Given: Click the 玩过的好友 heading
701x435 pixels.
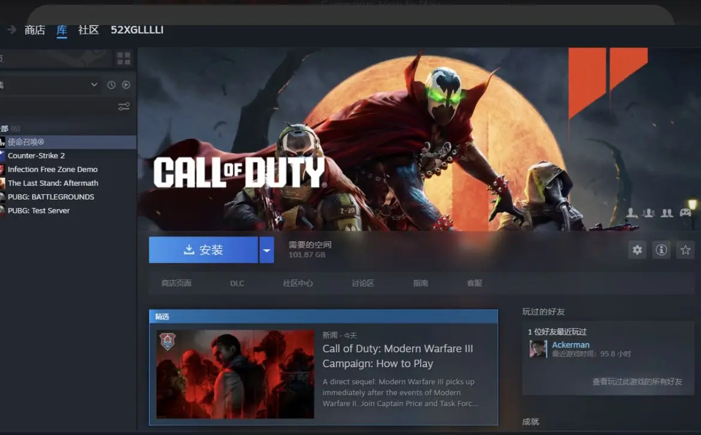Looking at the screenshot, I should pos(543,312).
